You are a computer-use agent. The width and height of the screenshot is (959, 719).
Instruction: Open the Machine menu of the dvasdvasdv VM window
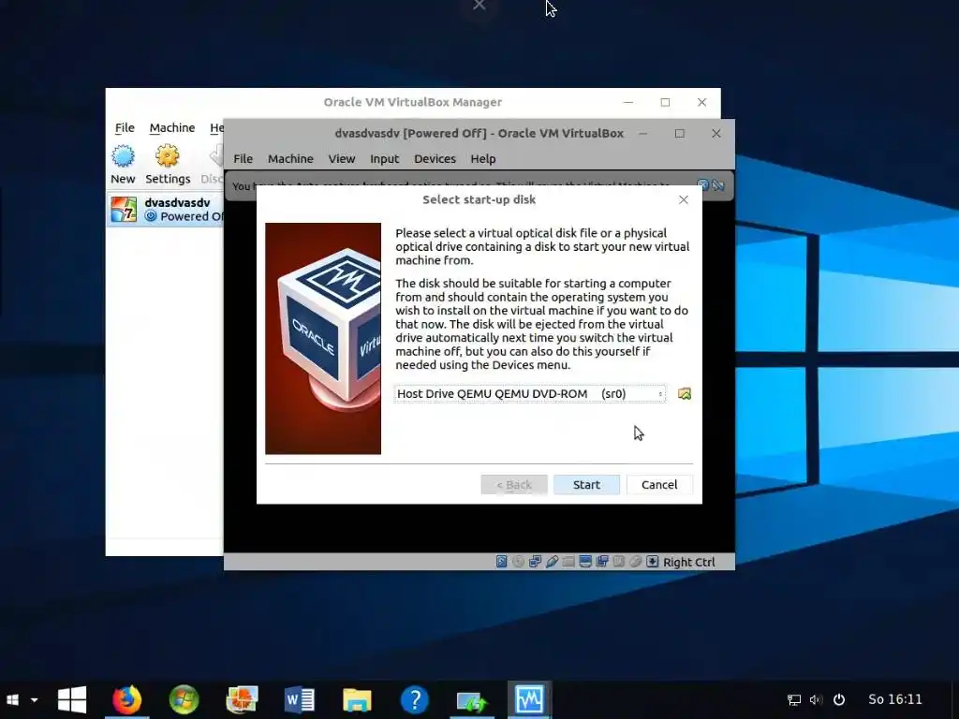click(290, 159)
